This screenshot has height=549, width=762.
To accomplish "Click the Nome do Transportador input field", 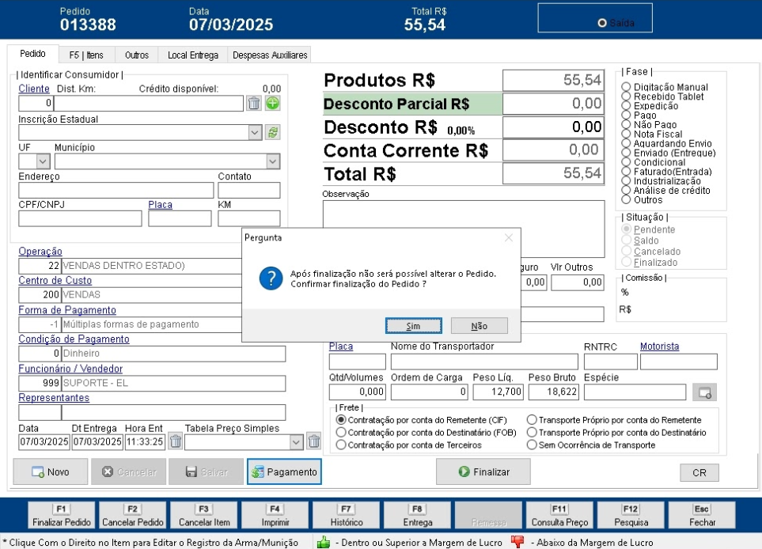I will 484,362.
